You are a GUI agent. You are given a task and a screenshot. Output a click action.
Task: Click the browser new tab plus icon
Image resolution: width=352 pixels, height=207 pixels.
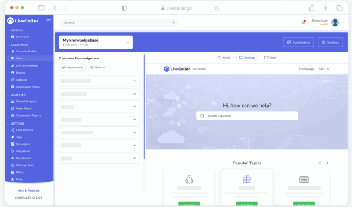click(x=325, y=8)
